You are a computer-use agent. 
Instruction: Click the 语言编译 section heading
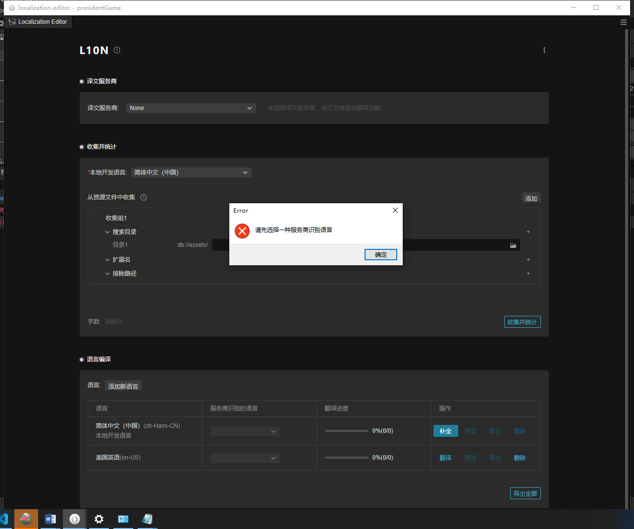click(x=99, y=359)
